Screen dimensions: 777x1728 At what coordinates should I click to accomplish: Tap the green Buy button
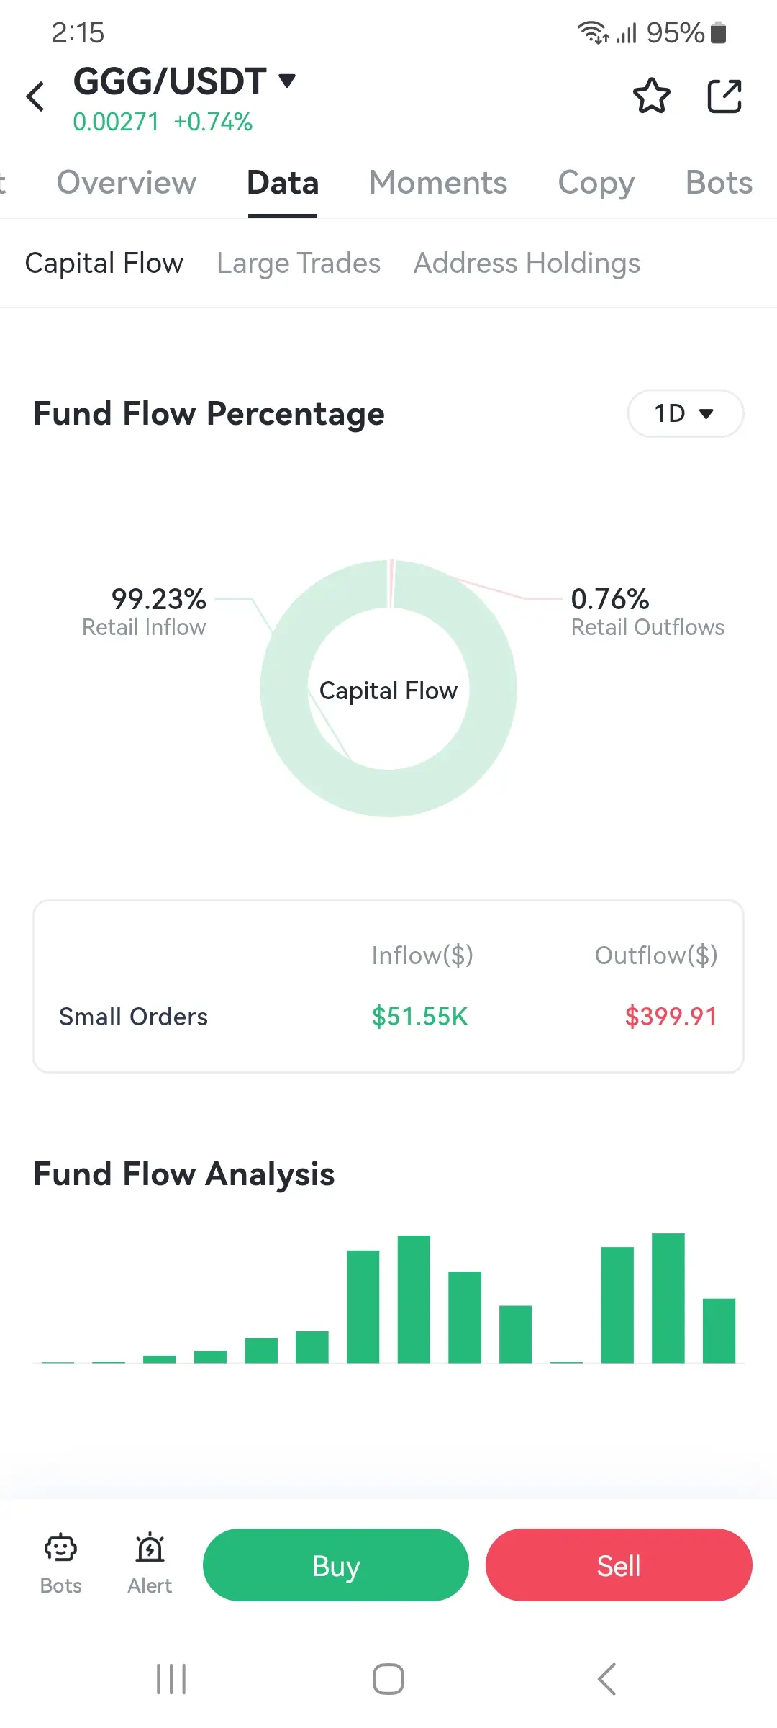[x=336, y=1565]
